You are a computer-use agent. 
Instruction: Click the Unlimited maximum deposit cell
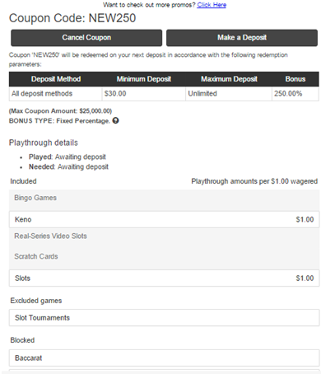(x=229, y=94)
